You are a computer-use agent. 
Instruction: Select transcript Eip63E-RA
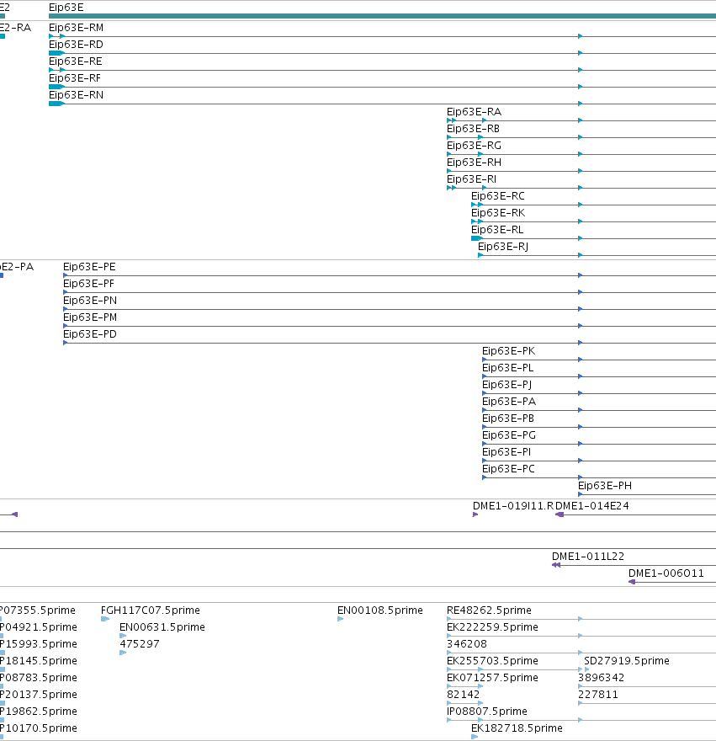pos(475,112)
